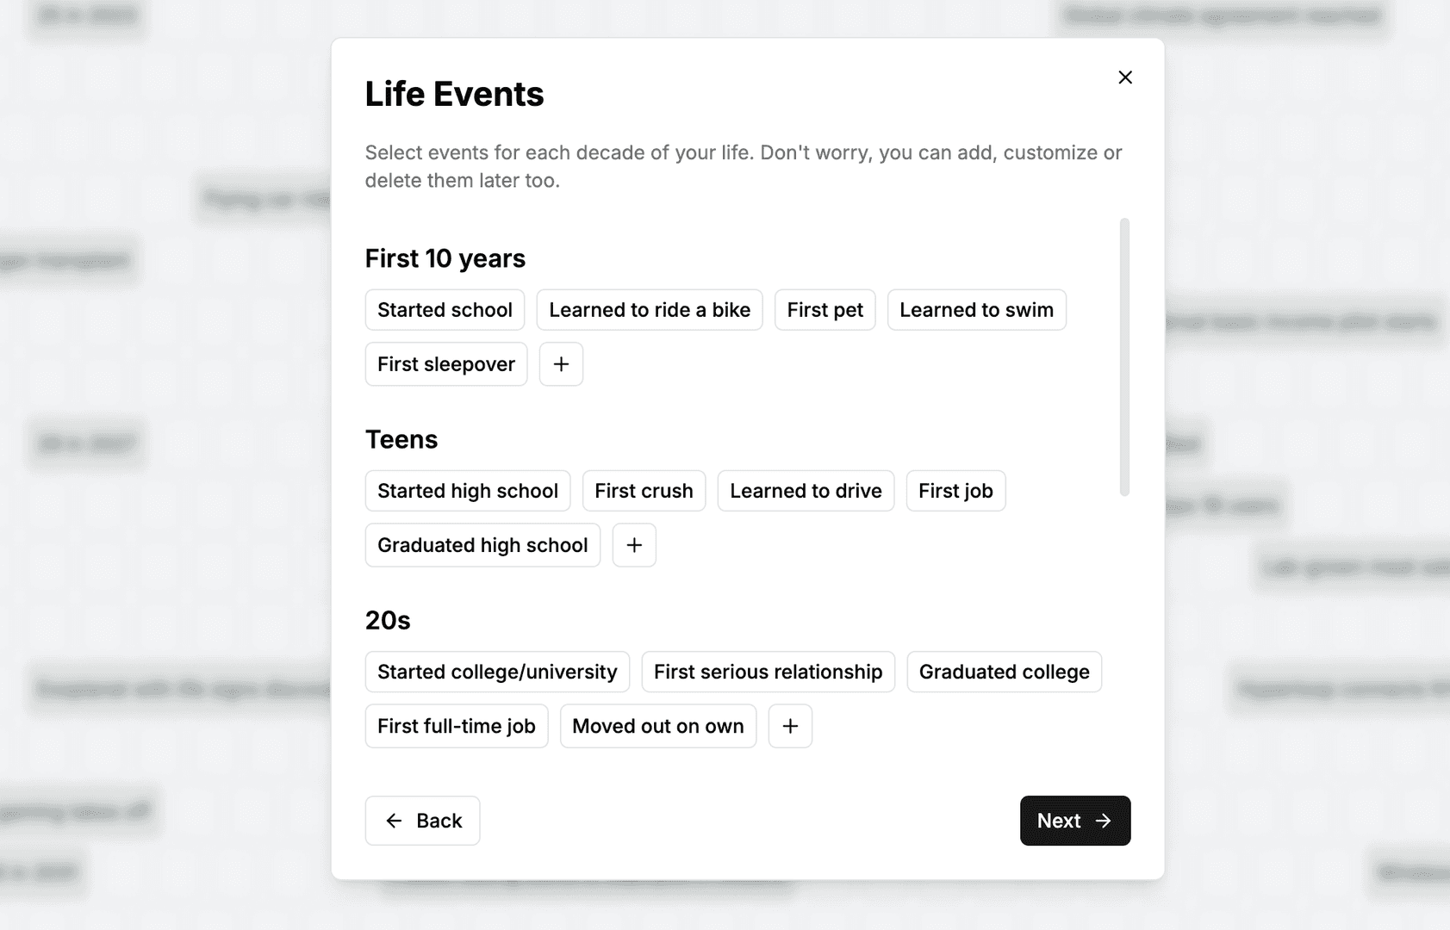Select the Learned to swim chip

point(977,310)
